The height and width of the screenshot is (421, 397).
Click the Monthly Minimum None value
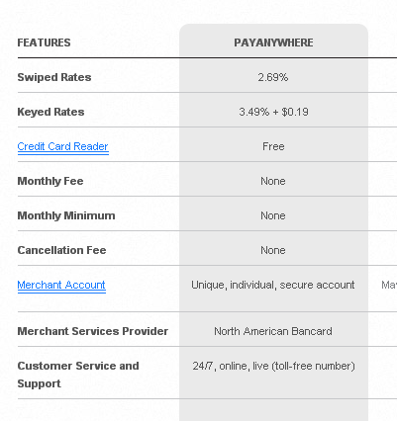click(x=273, y=215)
